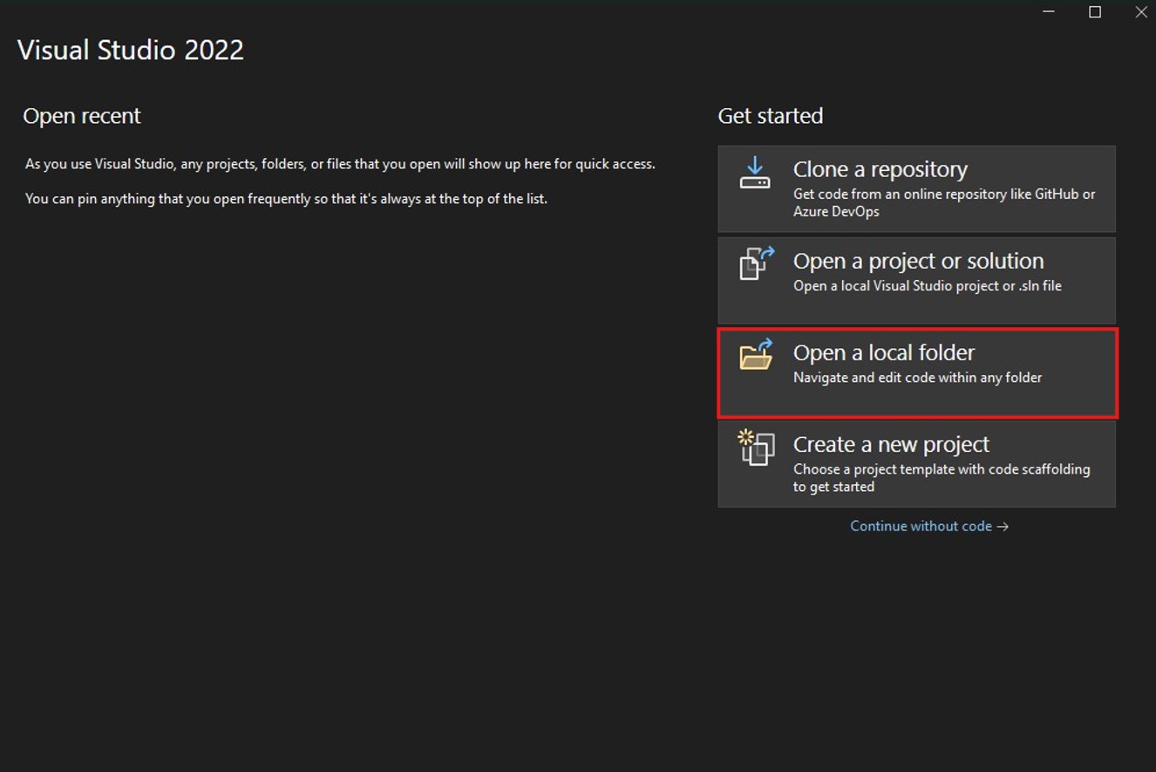1156x772 pixels.
Task: Click the Get started heading
Action: tap(771, 116)
